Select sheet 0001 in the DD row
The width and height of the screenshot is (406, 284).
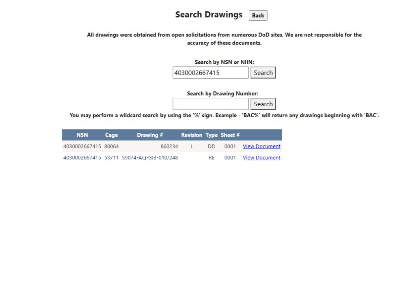(230, 146)
